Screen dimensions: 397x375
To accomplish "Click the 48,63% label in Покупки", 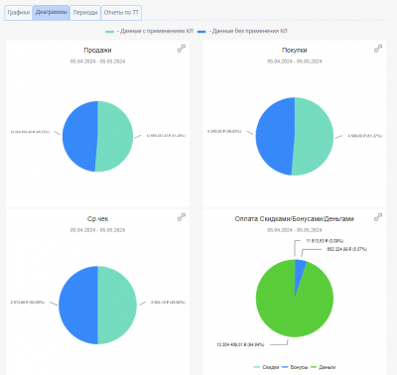I will point(224,132).
